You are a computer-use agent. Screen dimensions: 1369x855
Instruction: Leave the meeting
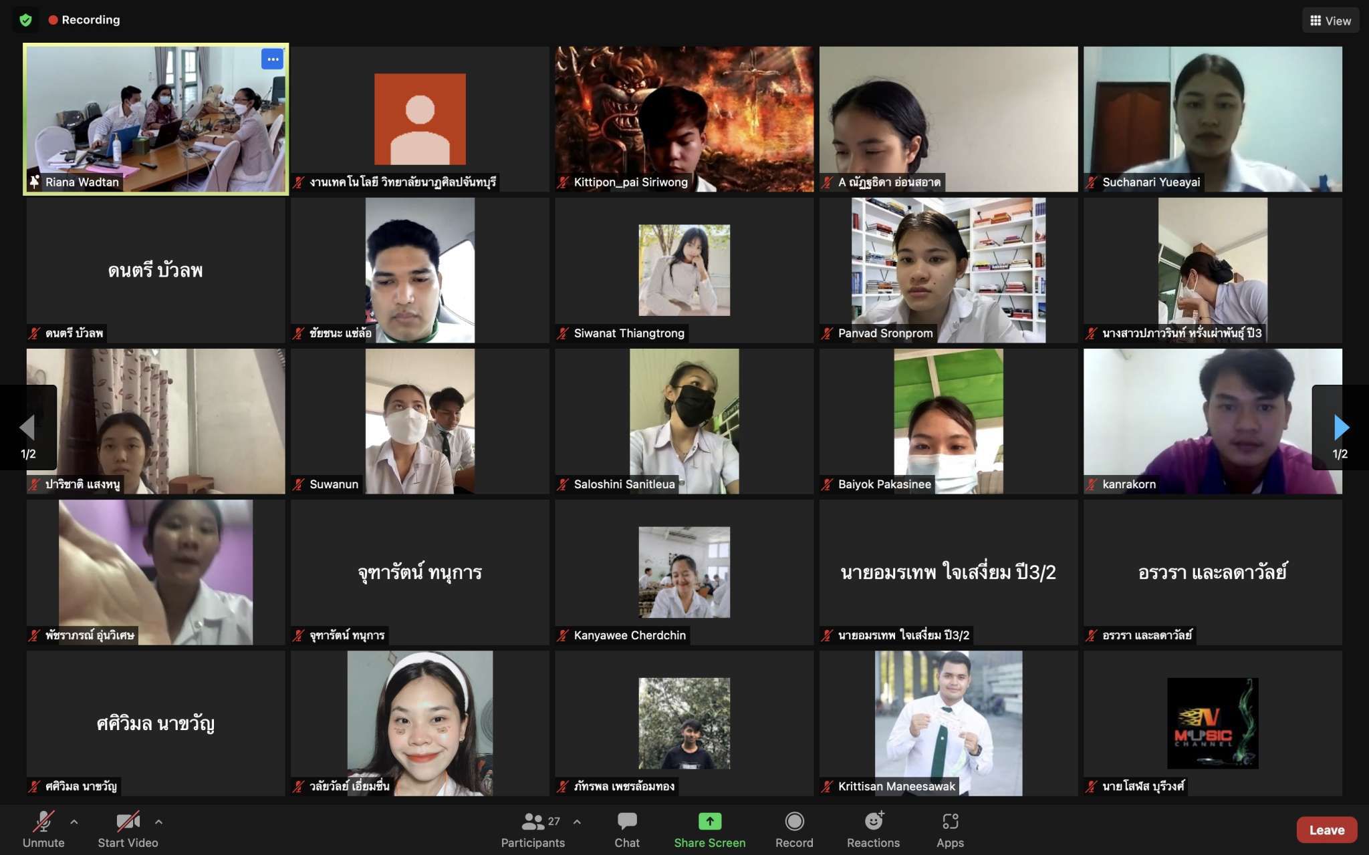[x=1326, y=830]
